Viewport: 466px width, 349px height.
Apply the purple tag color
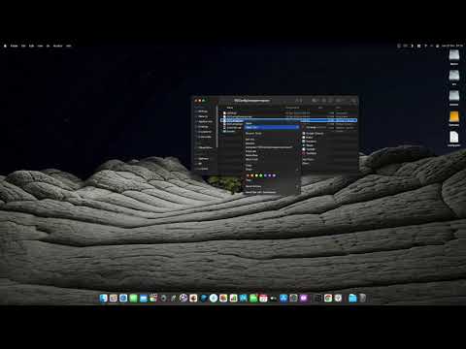tap(270, 175)
